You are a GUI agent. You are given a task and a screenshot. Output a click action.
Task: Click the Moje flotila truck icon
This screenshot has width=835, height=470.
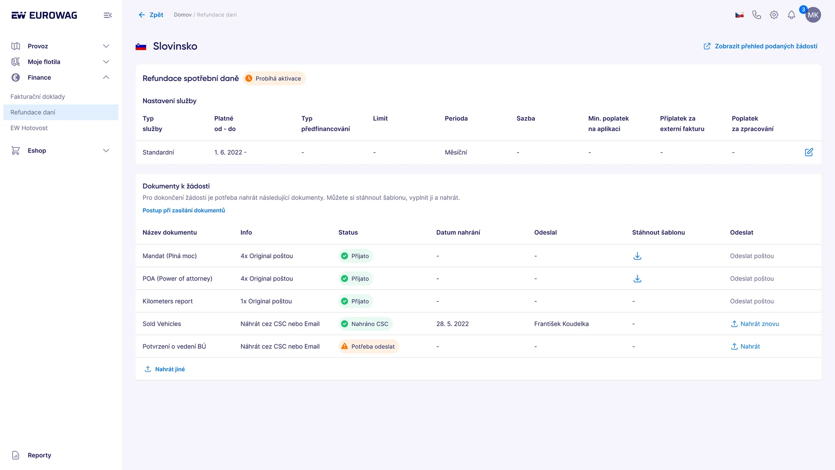point(16,62)
